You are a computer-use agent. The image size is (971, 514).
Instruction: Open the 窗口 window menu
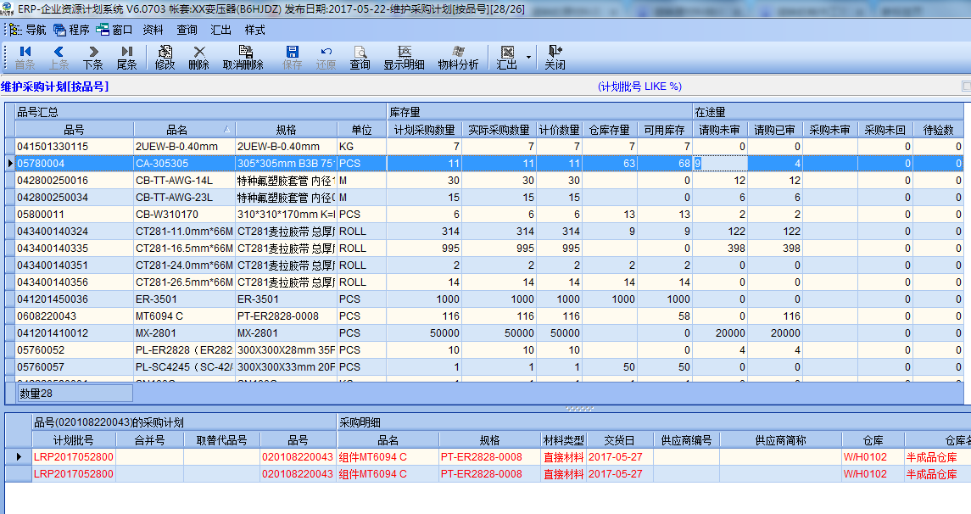click(114, 30)
